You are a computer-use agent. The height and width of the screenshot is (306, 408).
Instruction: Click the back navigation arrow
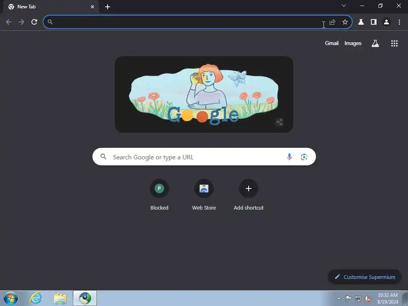click(9, 22)
